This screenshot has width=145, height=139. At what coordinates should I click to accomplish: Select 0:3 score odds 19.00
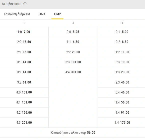pyautogui.click(x=121, y=62)
